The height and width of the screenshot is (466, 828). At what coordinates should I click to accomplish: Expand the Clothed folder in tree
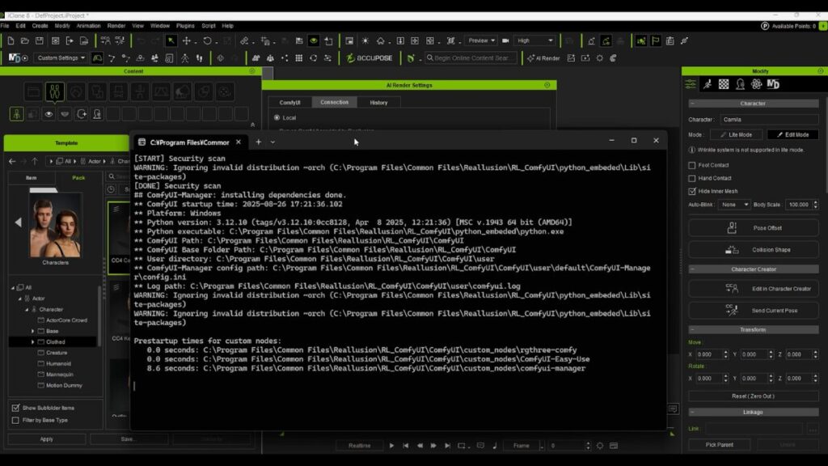pyautogui.click(x=32, y=342)
